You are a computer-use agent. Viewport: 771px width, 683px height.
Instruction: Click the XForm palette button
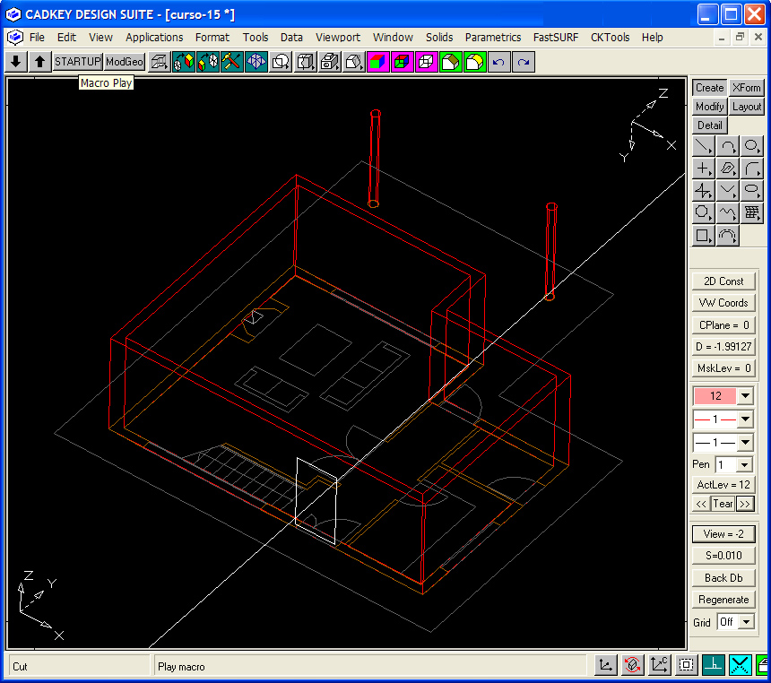pos(747,88)
